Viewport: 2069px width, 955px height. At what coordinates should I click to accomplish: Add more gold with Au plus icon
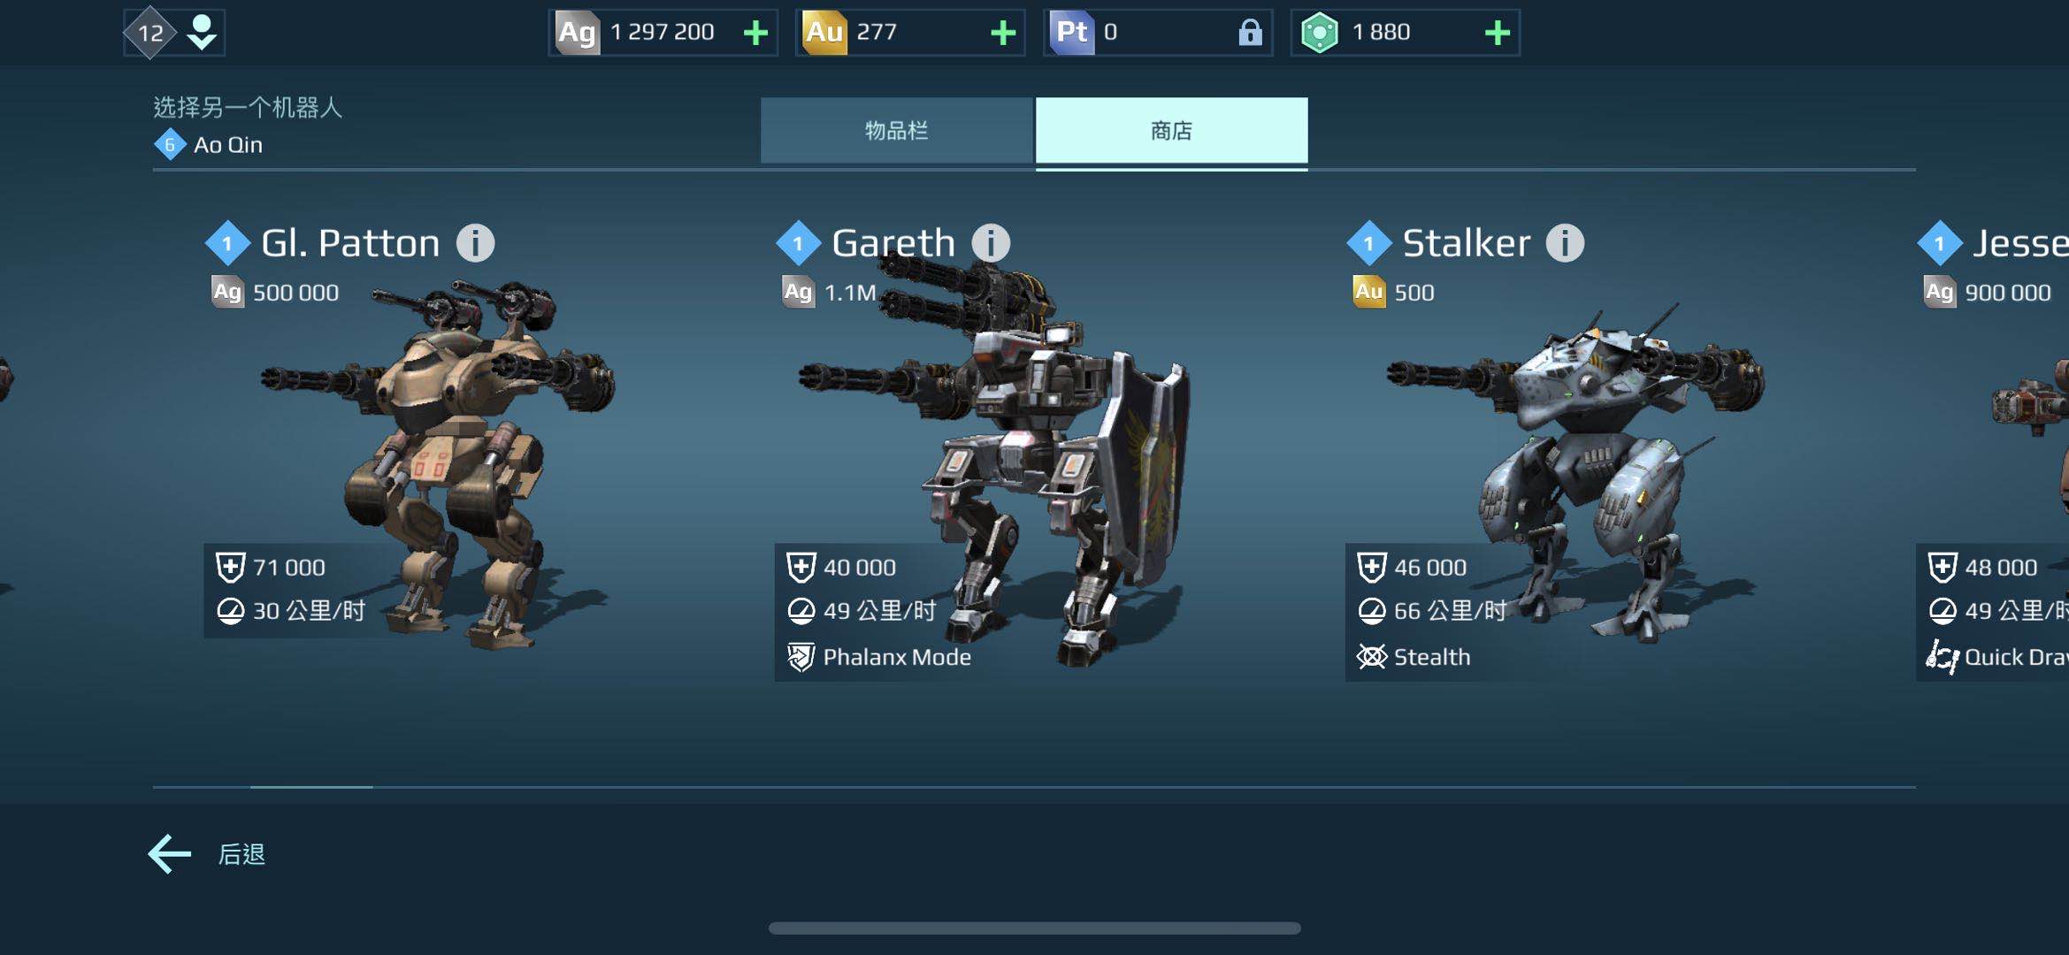pos(1002,34)
